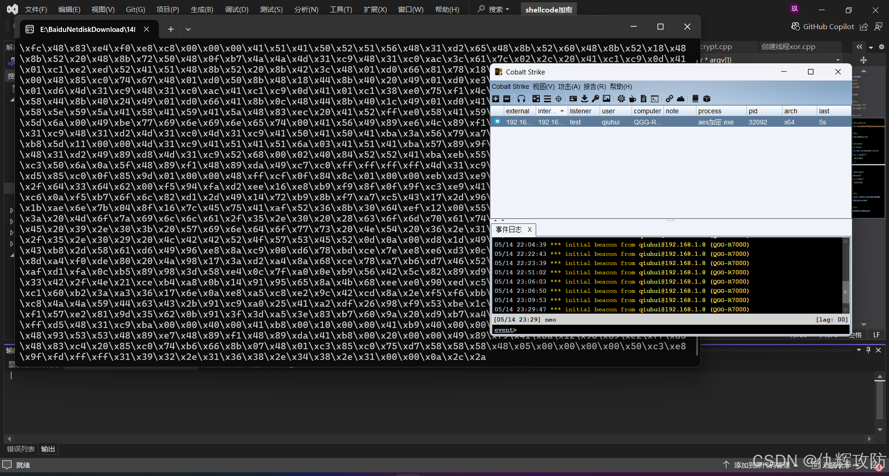The width and height of the screenshot is (889, 476).
Task: Click the gear icon beside editor tab list
Action: [882, 47]
